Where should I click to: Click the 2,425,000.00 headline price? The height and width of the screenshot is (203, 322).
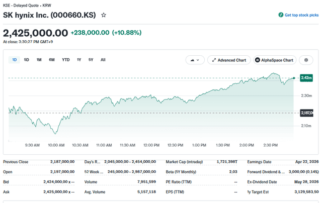pyautogui.click(x=35, y=33)
